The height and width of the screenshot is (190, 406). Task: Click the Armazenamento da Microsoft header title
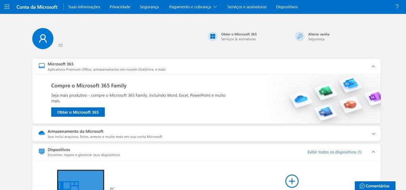(75, 131)
